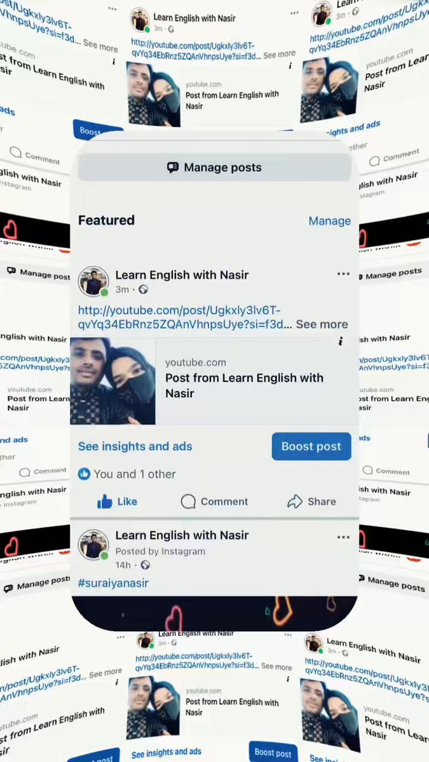
Task: Click Share arrow button
Action: point(311,502)
